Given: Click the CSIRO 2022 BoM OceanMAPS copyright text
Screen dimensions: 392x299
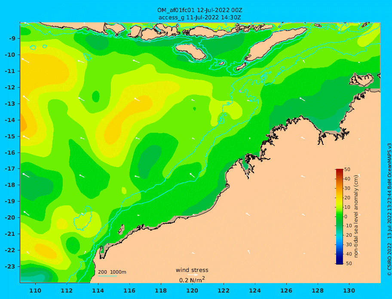Looking at the screenshot, I should 389,210.
